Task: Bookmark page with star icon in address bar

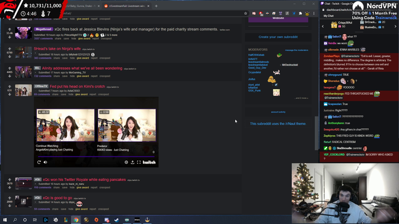Action: [246, 13]
